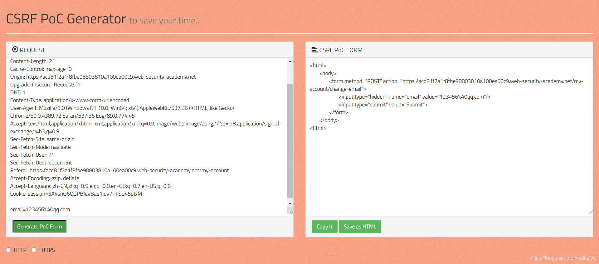The height and width of the screenshot is (264, 599).
Task: Click the form method="POST" line in PoC output
Action: click(446, 85)
